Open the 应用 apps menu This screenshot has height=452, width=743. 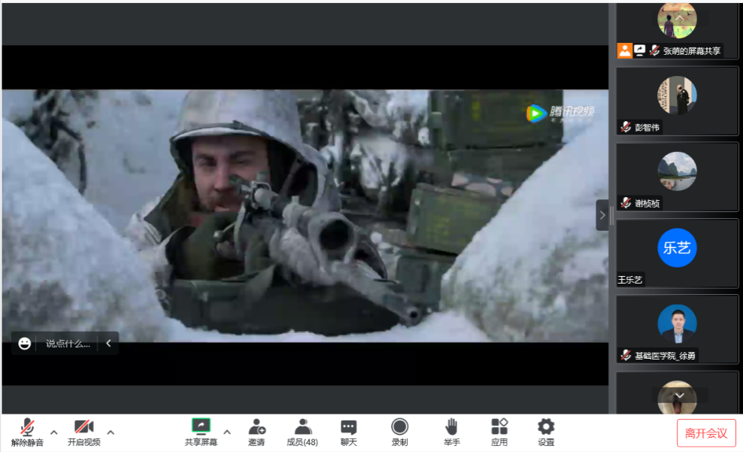coord(499,432)
